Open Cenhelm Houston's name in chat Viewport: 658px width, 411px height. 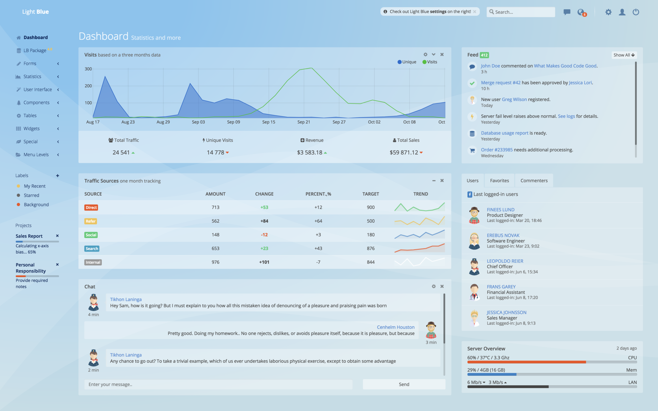point(395,327)
